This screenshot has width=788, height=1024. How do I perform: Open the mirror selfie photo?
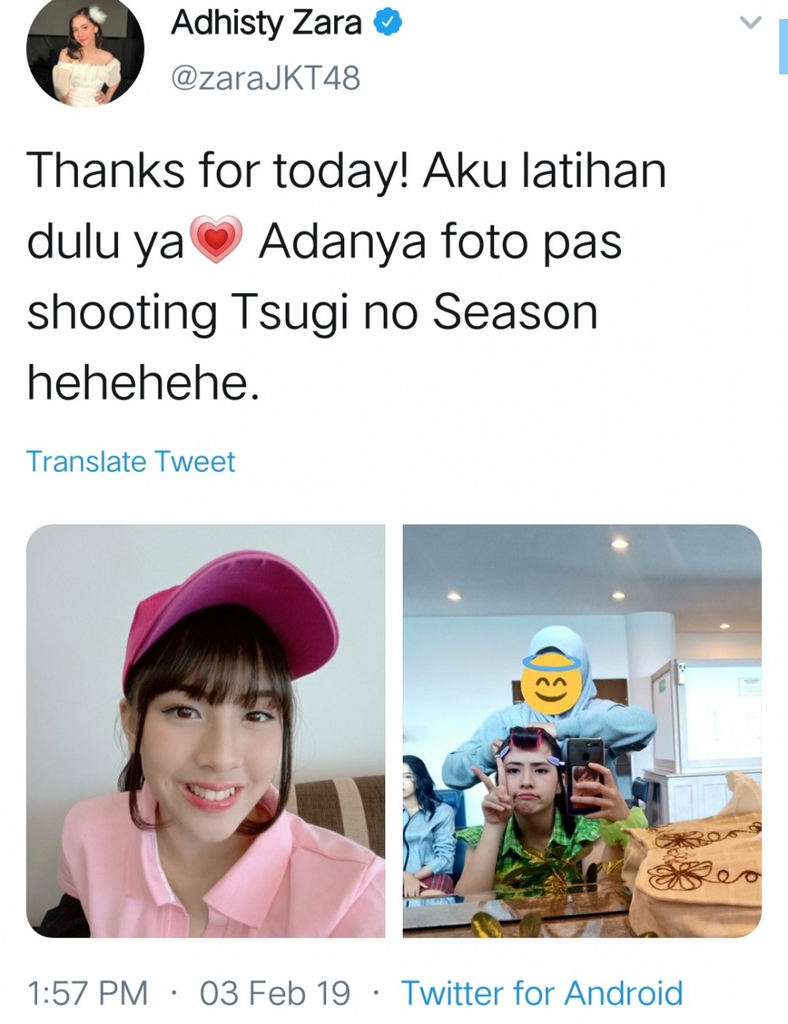[582, 731]
